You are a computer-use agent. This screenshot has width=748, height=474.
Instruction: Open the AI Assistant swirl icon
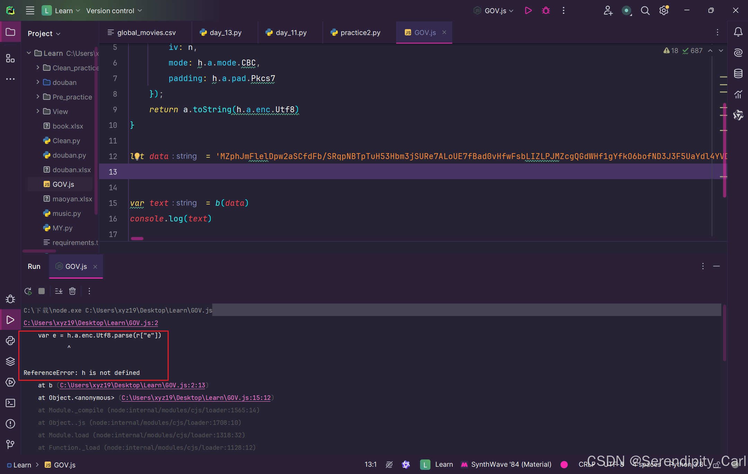(x=738, y=53)
